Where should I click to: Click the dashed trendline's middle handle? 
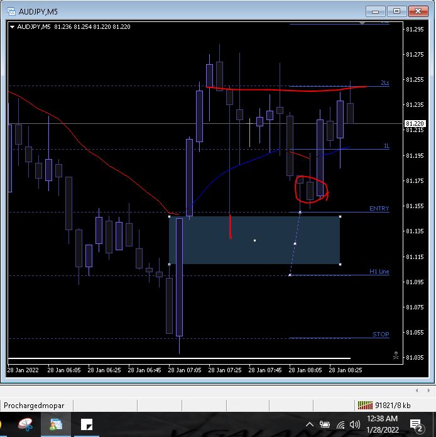pos(295,243)
